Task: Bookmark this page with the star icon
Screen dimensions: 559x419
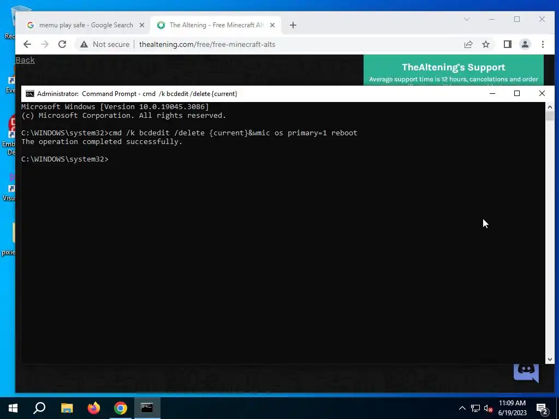Action: pos(485,44)
